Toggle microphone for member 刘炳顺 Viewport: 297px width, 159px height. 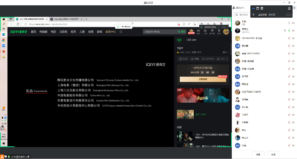tap(289, 99)
